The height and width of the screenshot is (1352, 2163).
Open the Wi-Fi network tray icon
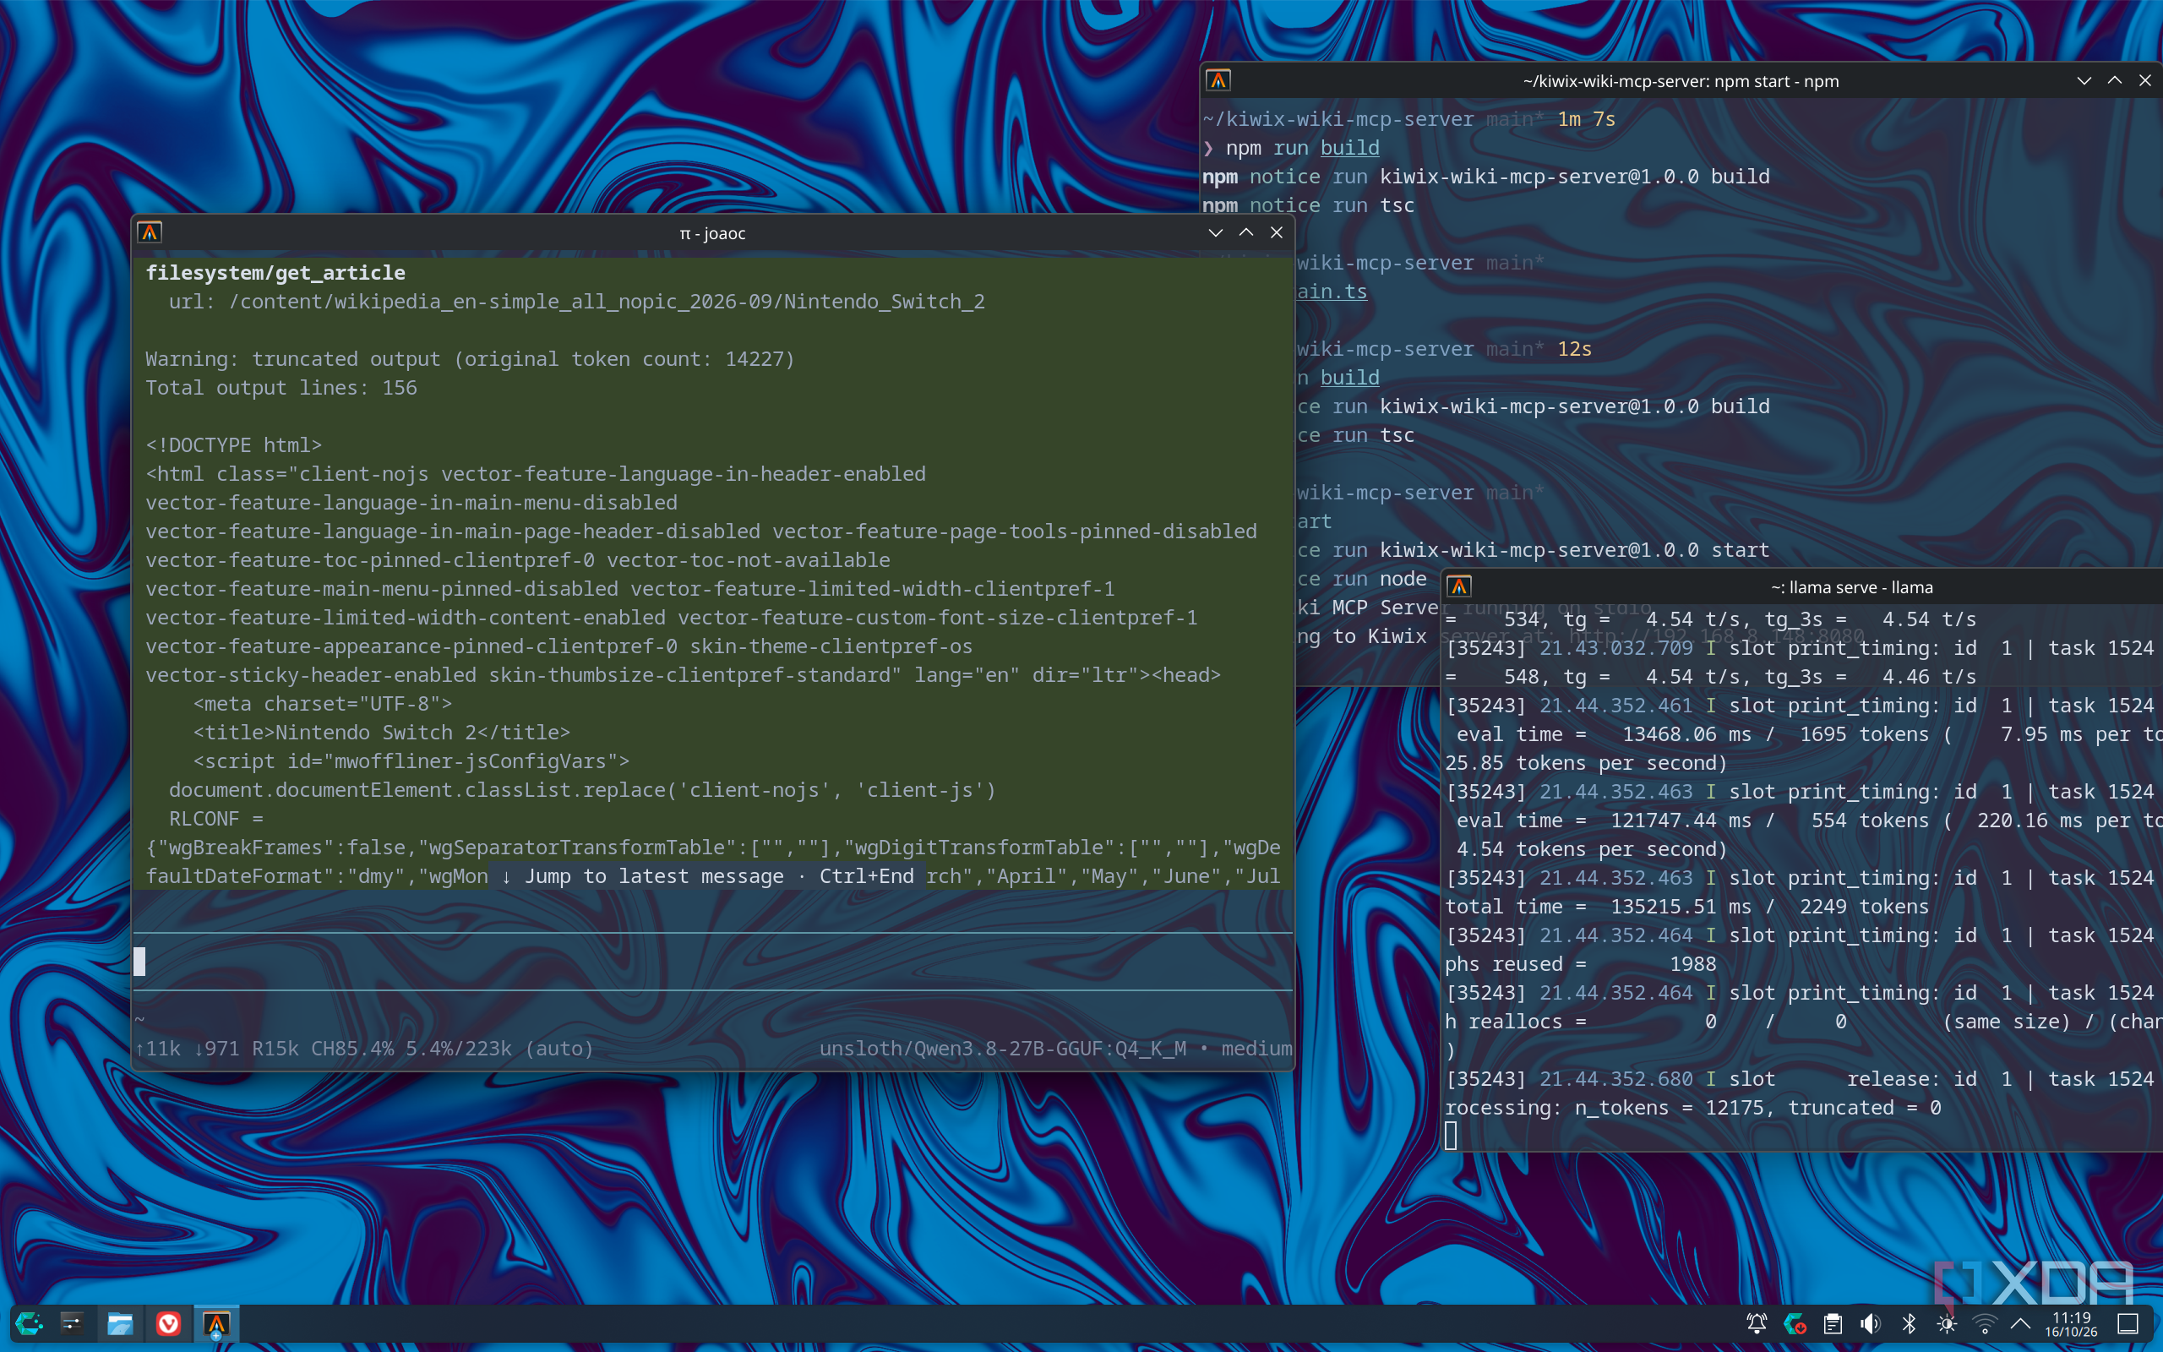(x=1984, y=1323)
